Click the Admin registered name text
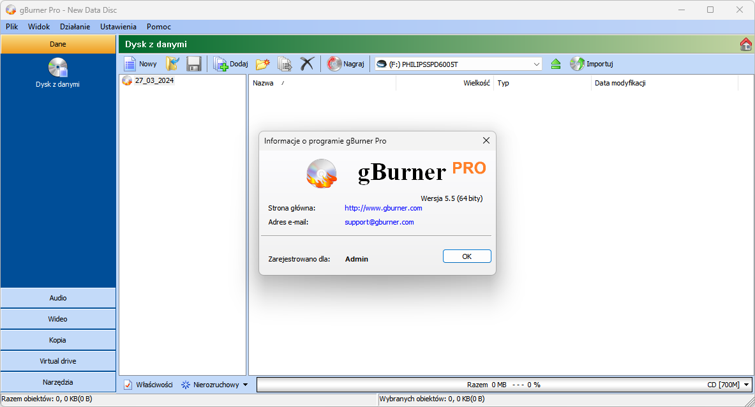 pyautogui.click(x=357, y=259)
